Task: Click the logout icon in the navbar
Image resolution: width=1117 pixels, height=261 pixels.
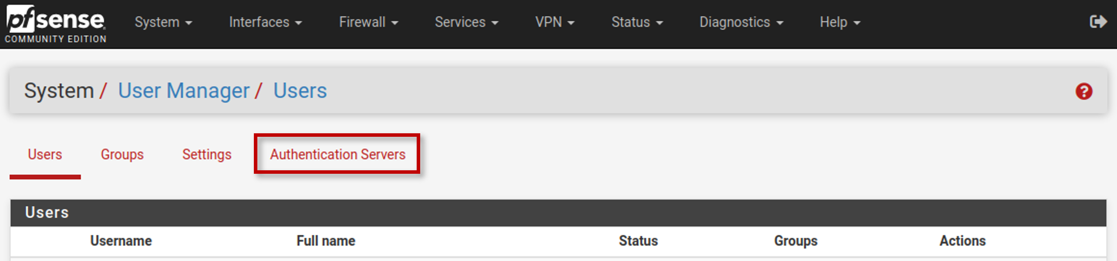Action: click(1097, 22)
